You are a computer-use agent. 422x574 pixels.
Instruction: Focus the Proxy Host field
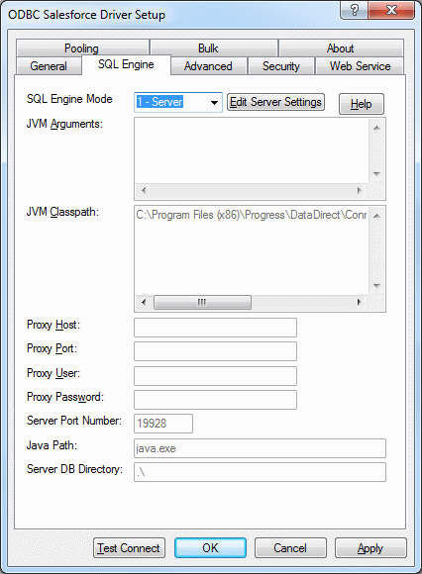click(215, 328)
